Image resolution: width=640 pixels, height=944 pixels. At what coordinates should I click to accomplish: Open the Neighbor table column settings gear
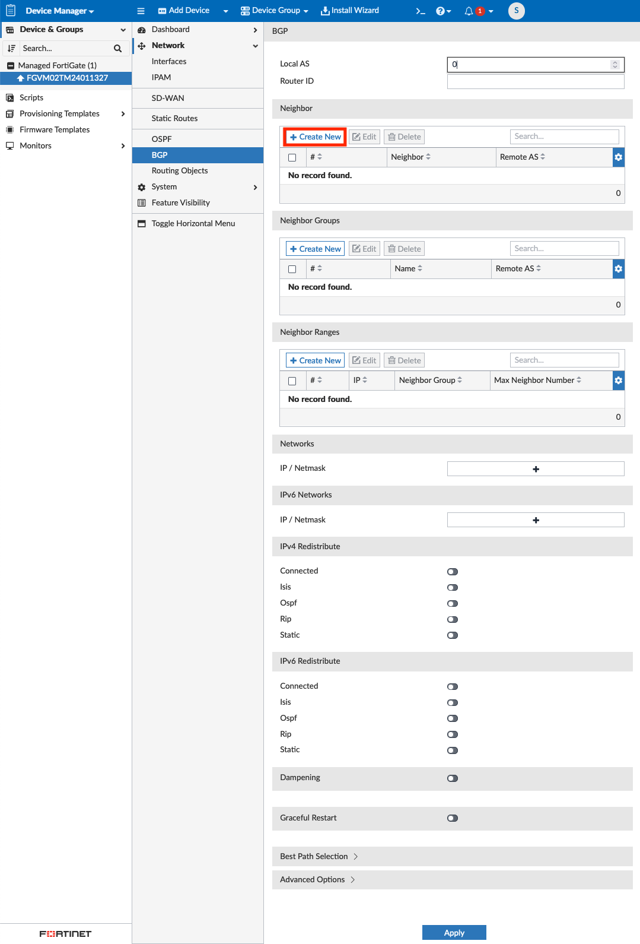[x=619, y=157]
